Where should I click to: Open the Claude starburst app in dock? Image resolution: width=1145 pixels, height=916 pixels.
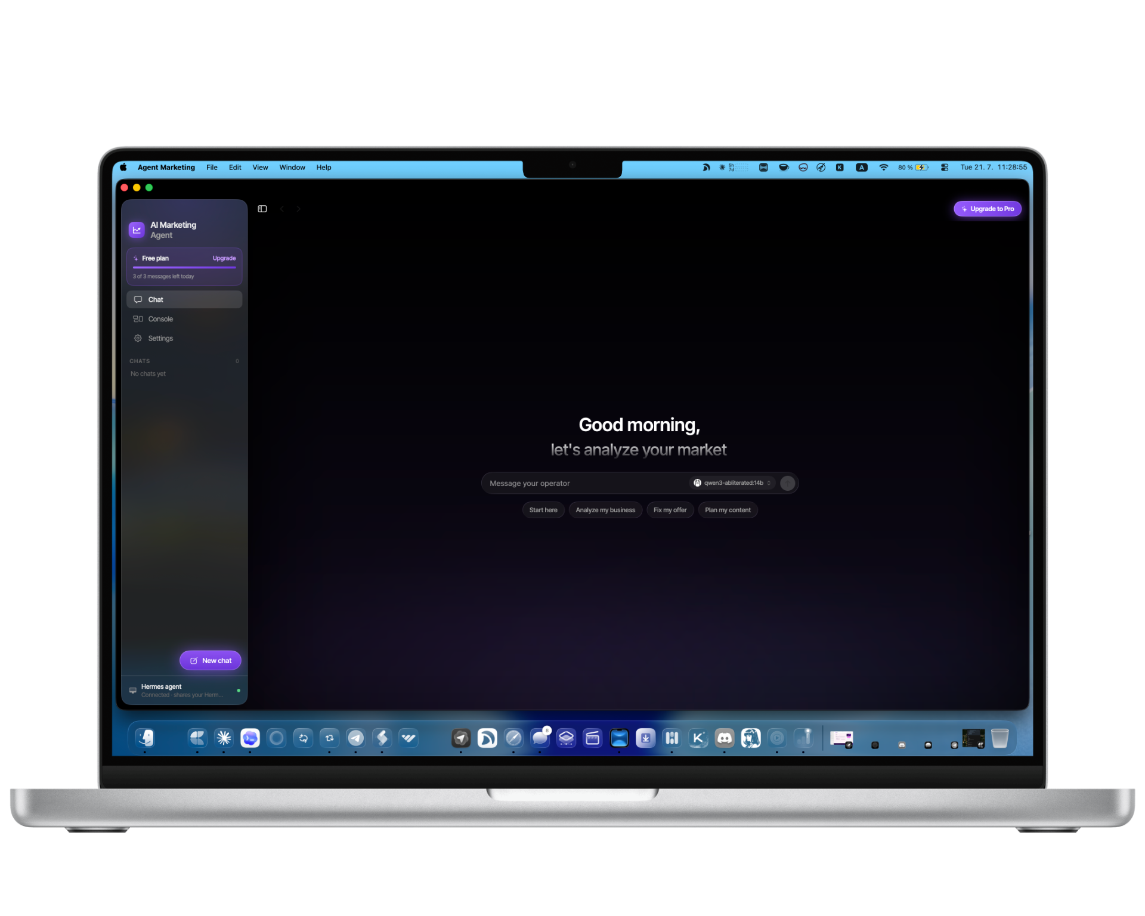[224, 738]
